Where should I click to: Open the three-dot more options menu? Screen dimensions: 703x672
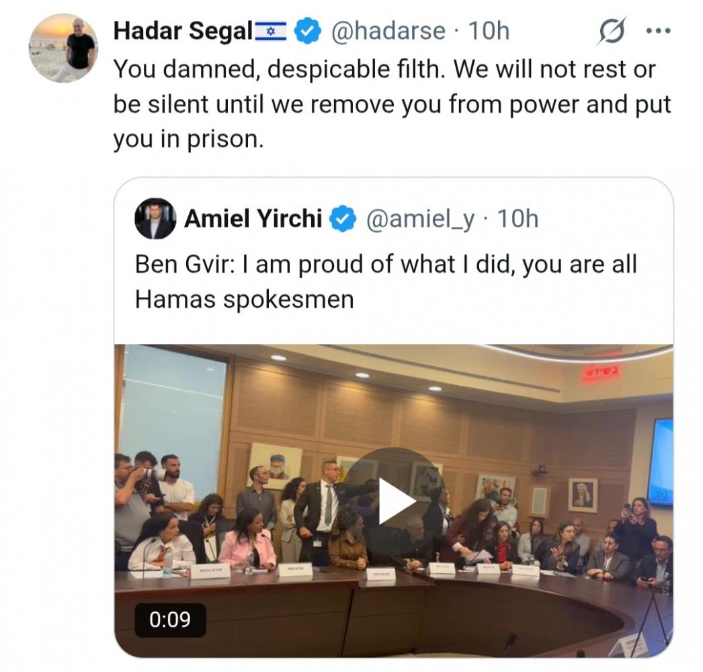coord(658,31)
